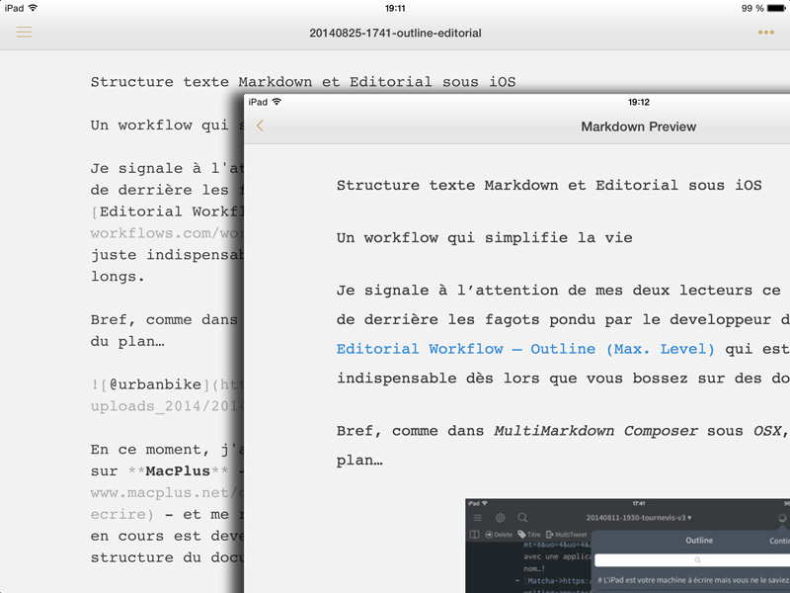
Task: Click the "Markdown Preview" title
Action: pos(638,127)
